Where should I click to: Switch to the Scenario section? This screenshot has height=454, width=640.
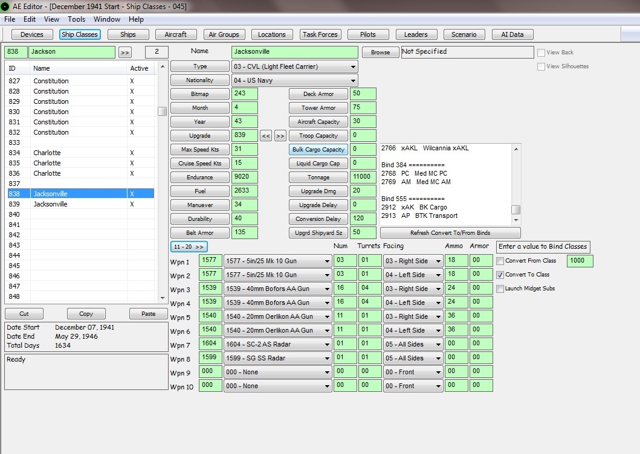464,34
